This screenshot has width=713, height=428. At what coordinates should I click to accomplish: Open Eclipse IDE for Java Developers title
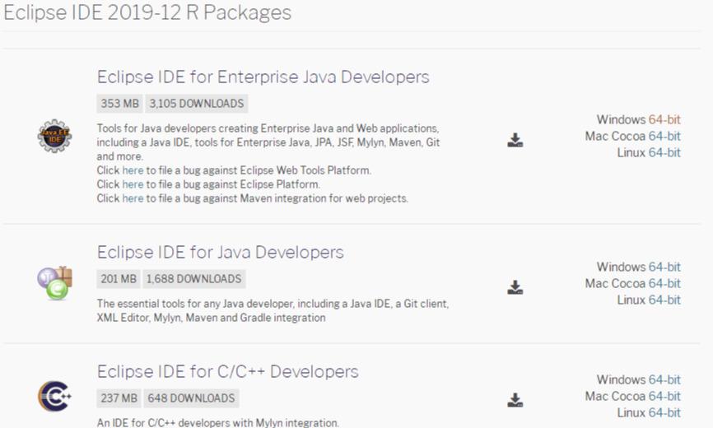tap(220, 252)
